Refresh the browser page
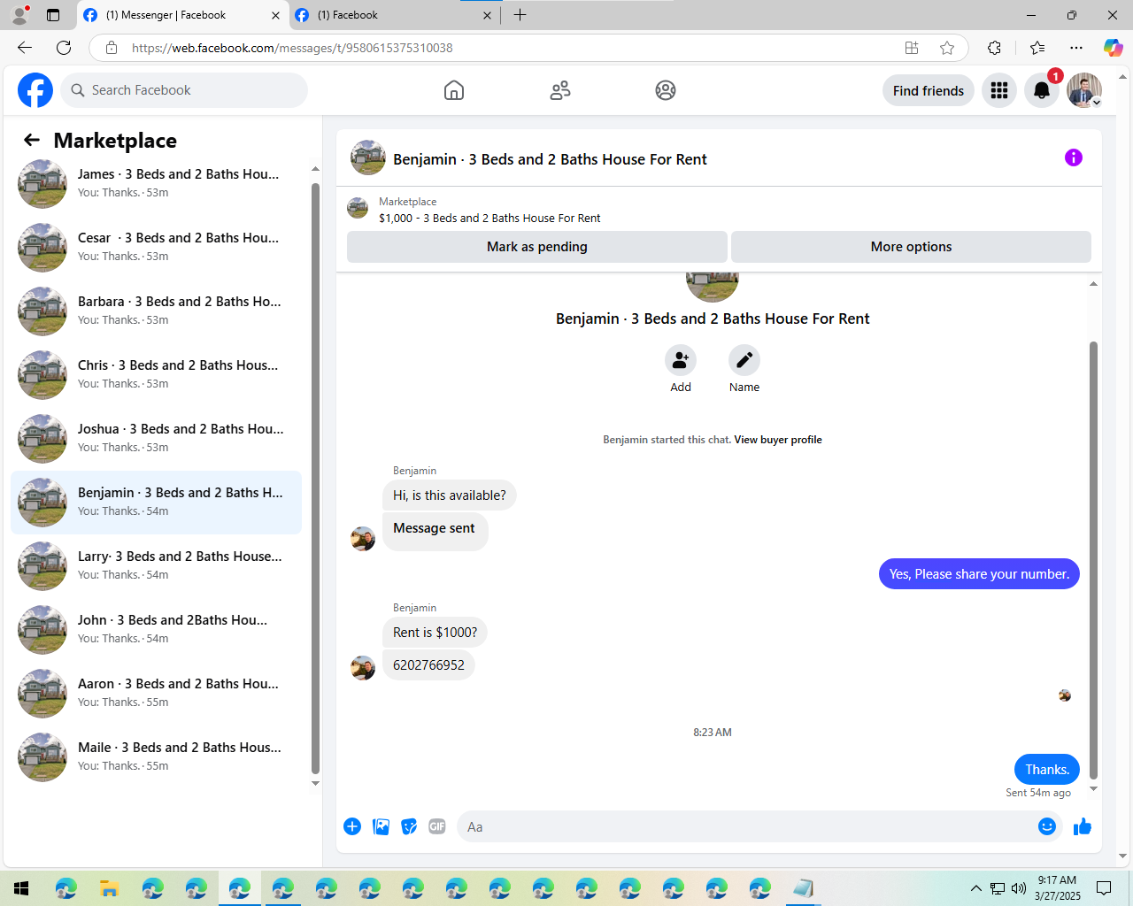 [64, 48]
